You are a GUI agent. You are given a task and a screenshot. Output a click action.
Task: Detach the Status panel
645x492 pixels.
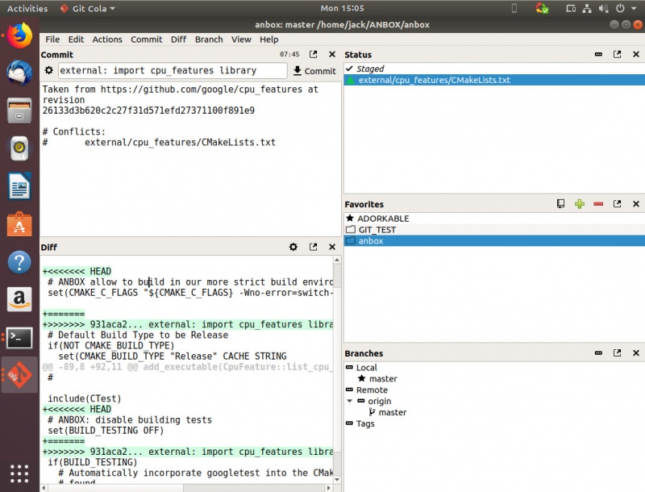click(617, 55)
